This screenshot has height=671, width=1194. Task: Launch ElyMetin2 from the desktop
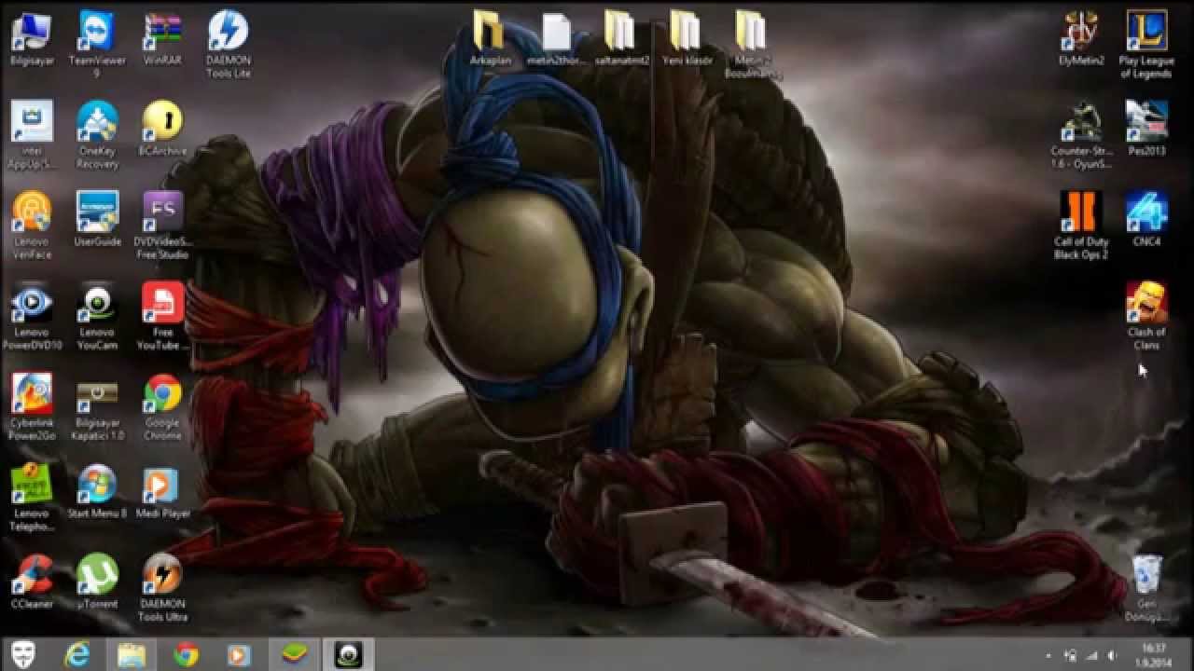click(1081, 39)
